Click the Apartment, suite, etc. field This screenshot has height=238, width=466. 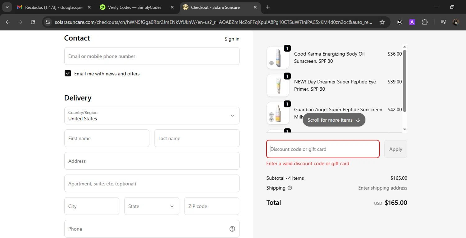click(152, 184)
